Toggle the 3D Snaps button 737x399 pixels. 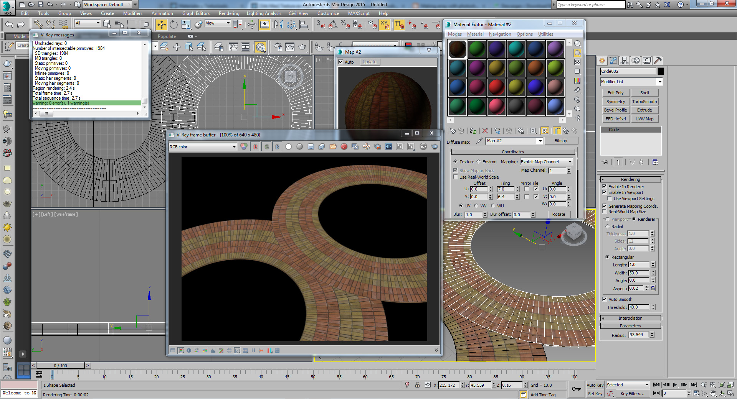(x=321, y=25)
